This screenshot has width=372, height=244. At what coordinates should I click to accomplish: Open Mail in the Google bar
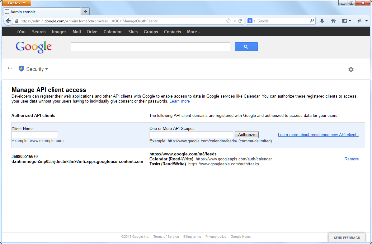[77, 32]
